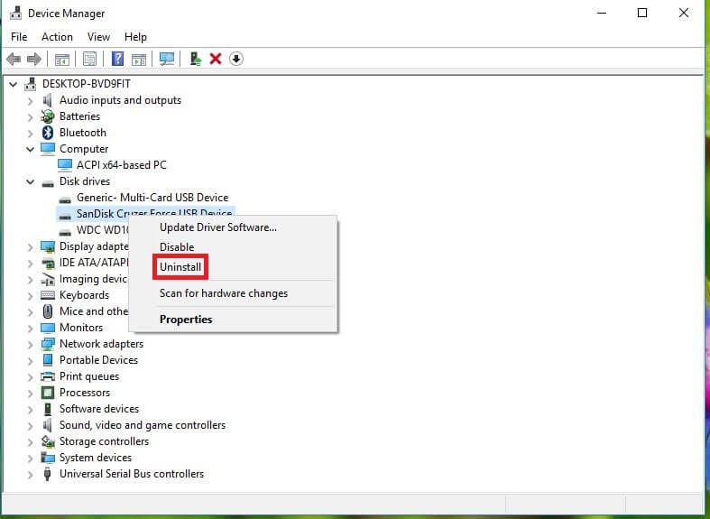Choose Uninstall from the context menu
This screenshot has width=710, height=519.
[x=180, y=267]
